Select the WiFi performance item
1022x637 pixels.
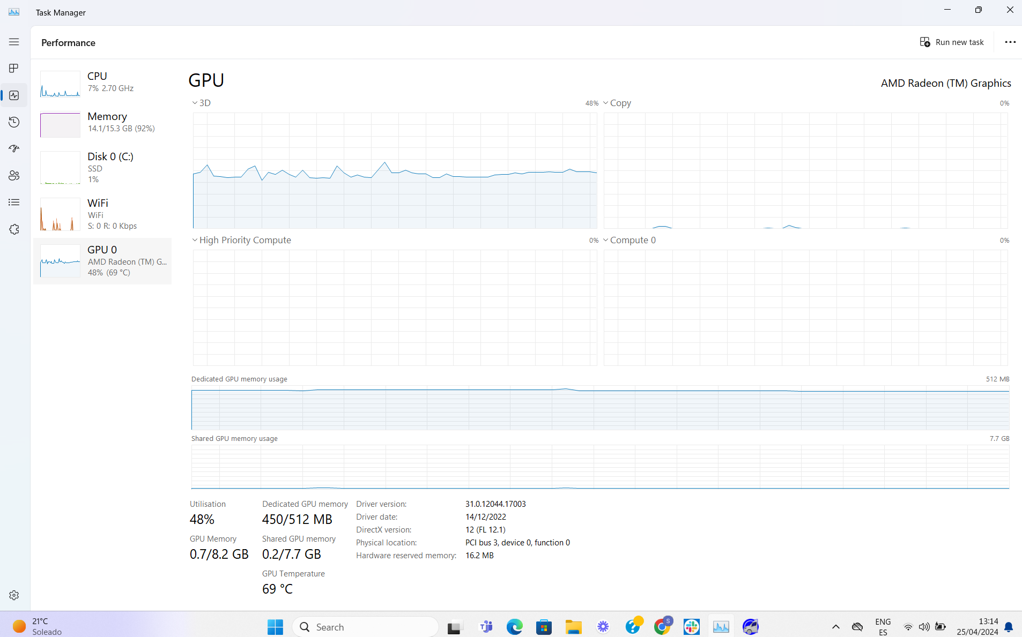pyautogui.click(x=102, y=214)
